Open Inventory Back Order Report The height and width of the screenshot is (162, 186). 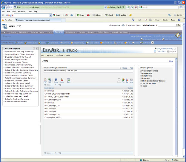click(x=18, y=57)
